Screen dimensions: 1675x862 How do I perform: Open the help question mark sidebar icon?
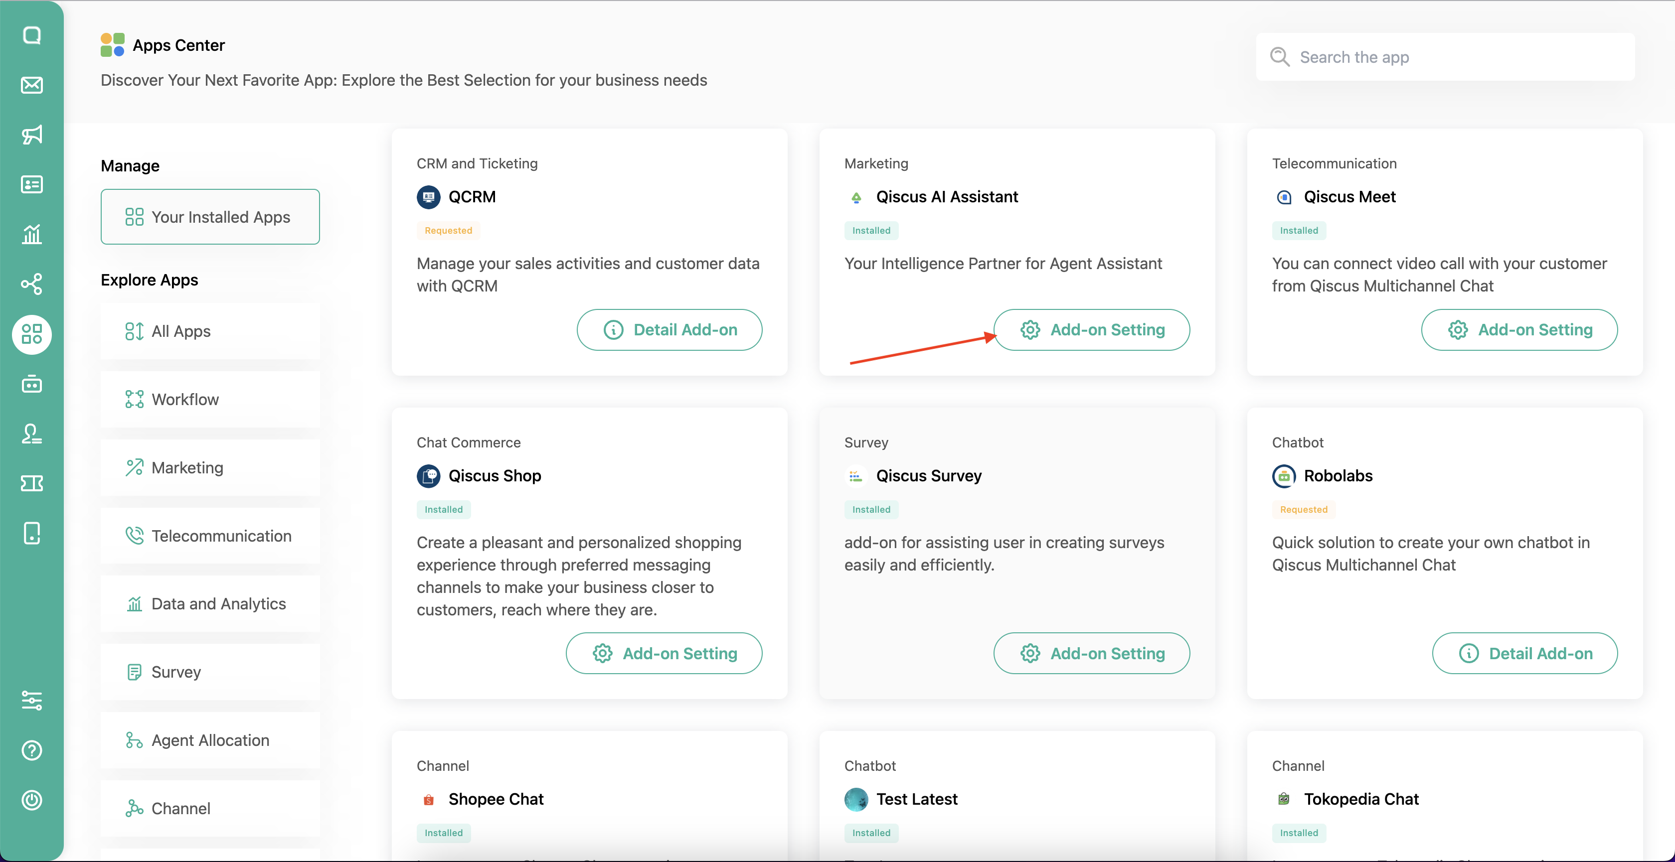tap(32, 750)
